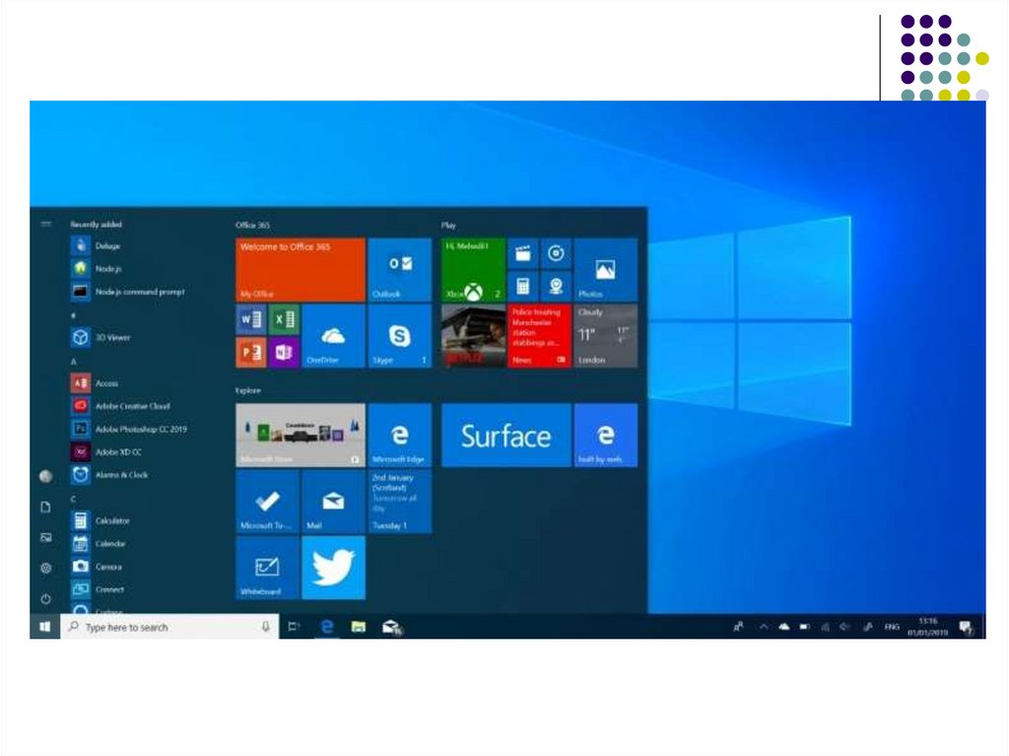1009x756 pixels.
Task: Open the Twitter tile
Action: coord(333,568)
